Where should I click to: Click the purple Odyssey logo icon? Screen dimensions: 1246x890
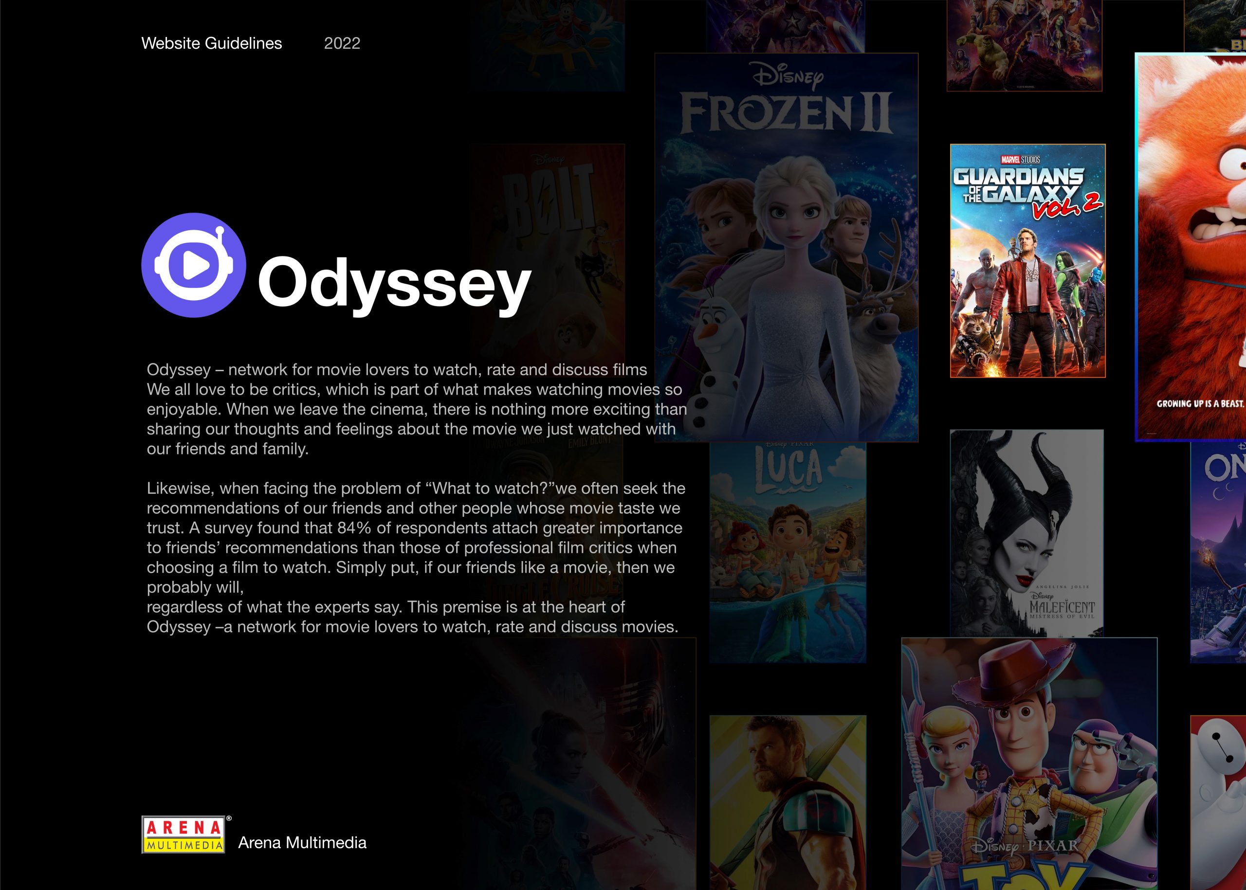coord(194,265)
